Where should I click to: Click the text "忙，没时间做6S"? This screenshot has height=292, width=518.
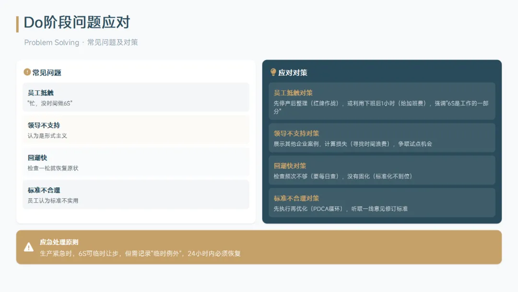click(50, 103)
